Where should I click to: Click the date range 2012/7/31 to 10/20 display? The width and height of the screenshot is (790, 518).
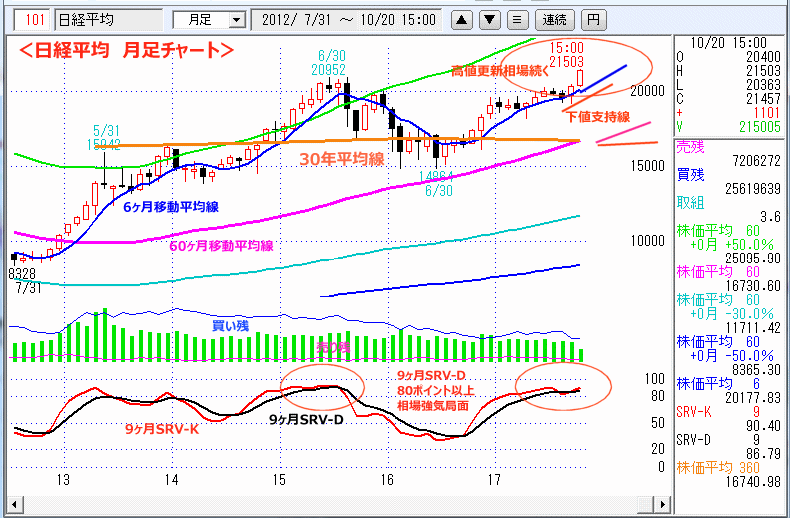point(350,19)
